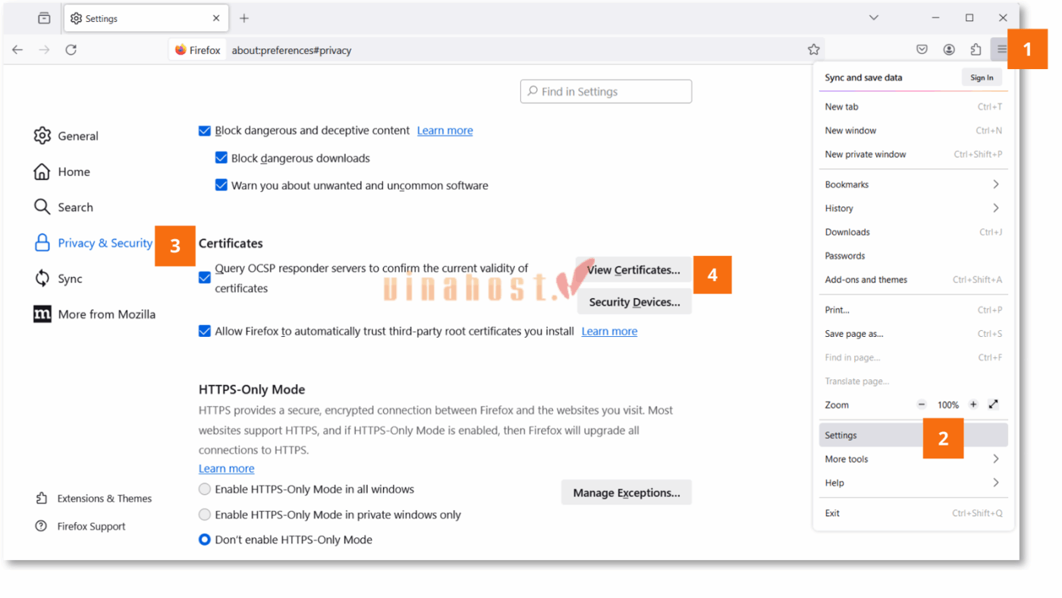The image size is (1062, 598).
Task: Open the Search settings section
Action: coord(76,206)
